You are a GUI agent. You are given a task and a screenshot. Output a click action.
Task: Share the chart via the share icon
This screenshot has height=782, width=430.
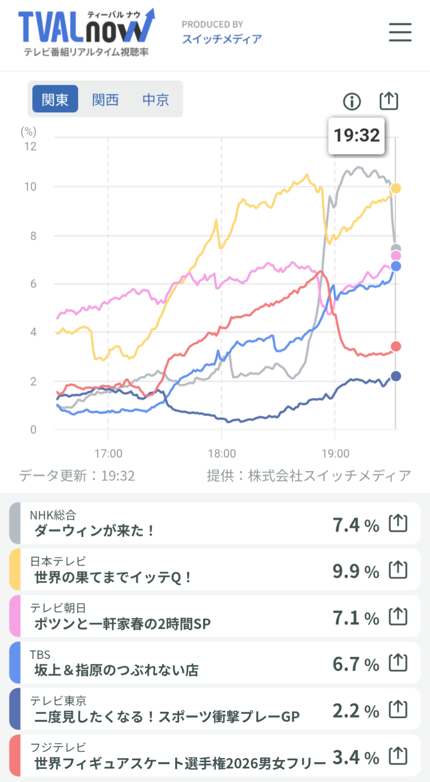pos(389,101)
